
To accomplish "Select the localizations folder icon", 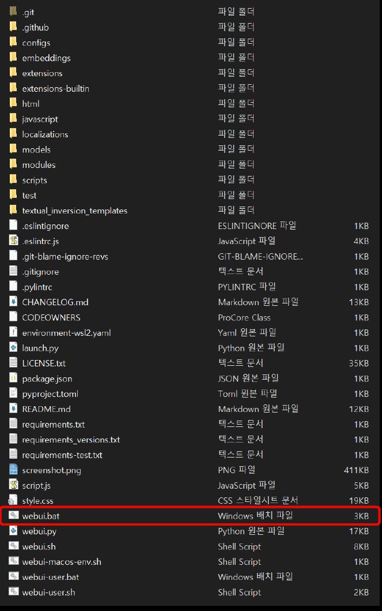I will coord(13,134).
